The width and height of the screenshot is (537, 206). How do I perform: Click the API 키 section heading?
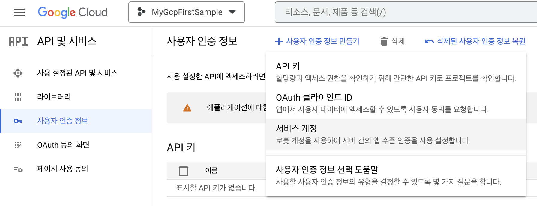point(181,148)
